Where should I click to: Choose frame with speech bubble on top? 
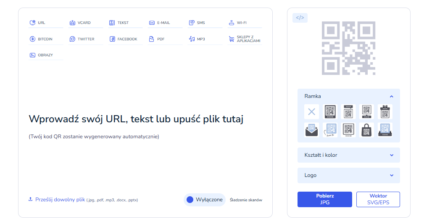click(x=348, y=112)
